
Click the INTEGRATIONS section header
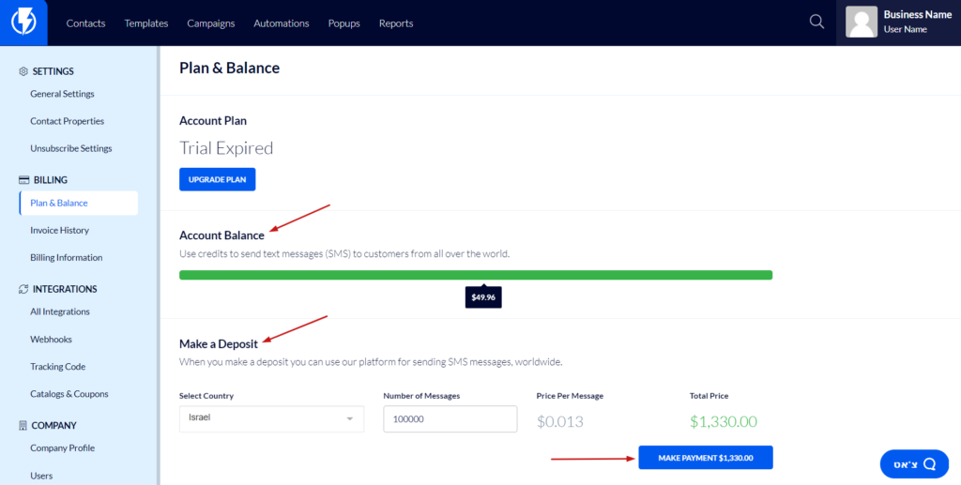[65, 289]
